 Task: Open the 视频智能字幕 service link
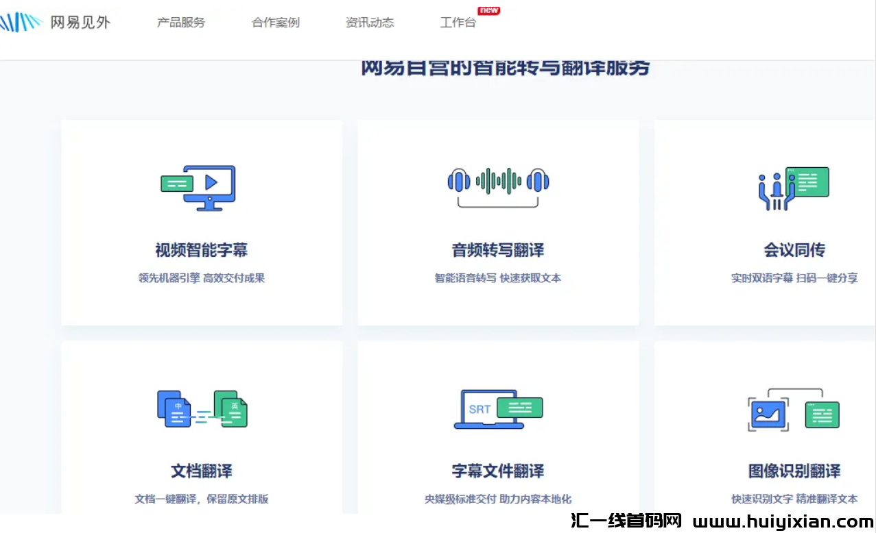click(x=202, y=250)
